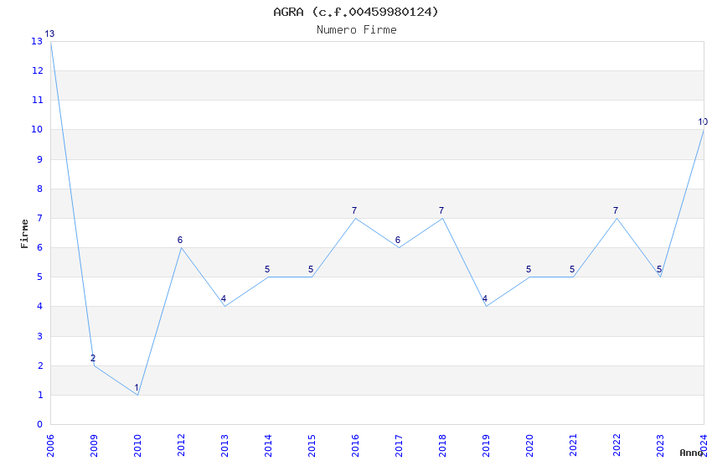Select the 2010 data point labeled 1

(x=137, y=395)
